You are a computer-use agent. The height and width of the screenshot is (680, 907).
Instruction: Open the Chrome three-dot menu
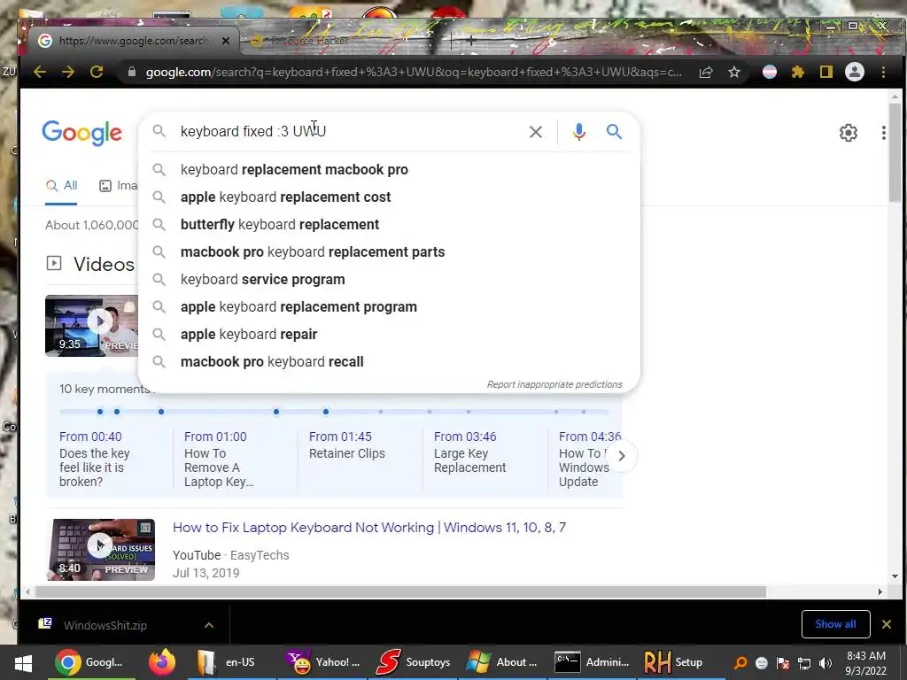[x=883, y=73]
